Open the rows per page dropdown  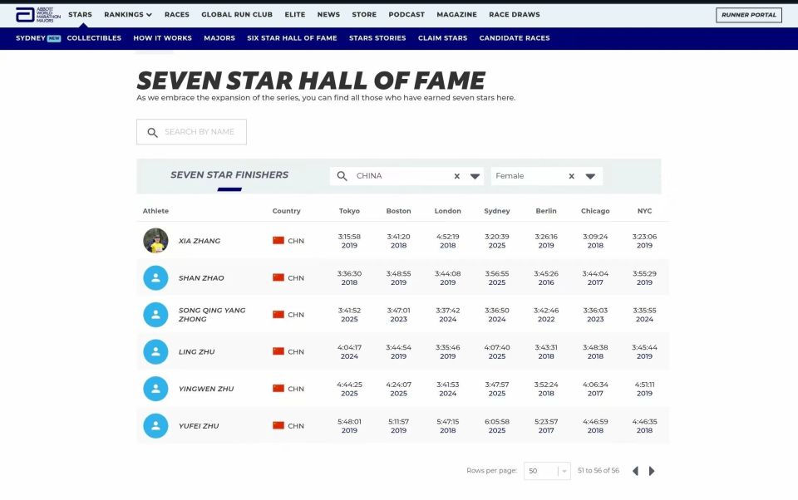[x=547, y=471]
